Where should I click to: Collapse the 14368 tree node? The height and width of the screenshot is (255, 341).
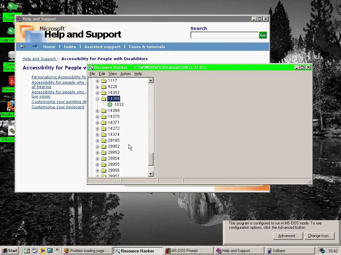98,99
